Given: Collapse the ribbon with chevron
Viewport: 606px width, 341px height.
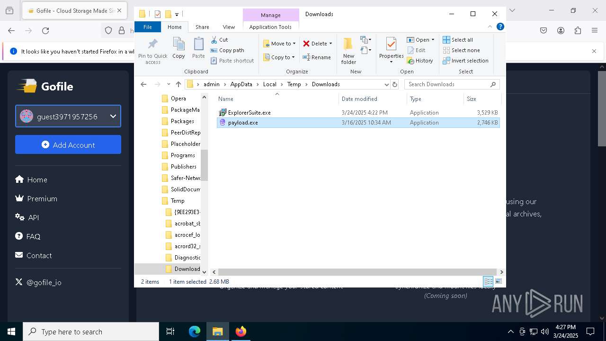Looking at the screenshot, I should 490,27.
